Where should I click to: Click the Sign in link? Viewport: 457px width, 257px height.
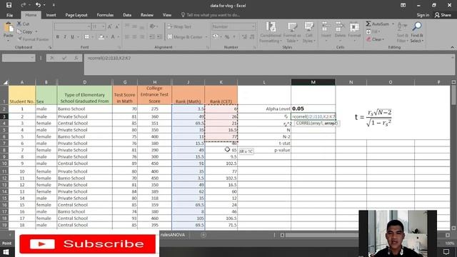(423, 15)
